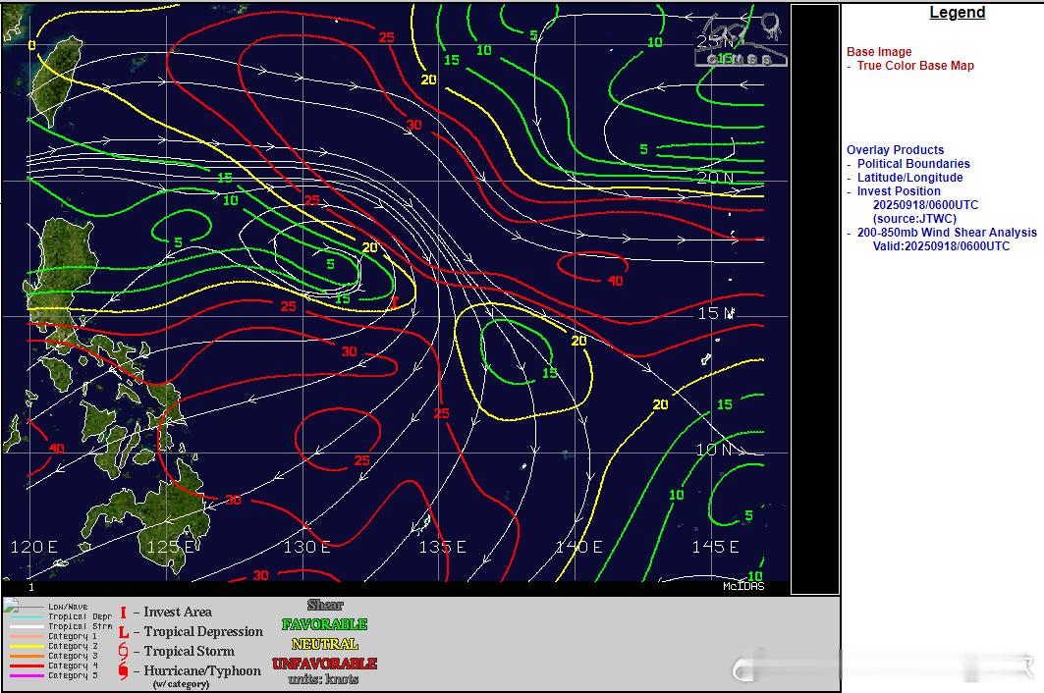Image resolution: width=1044 pixels, height=693 pixels.
Task: Click the Tropical Strm white line swatch
Action: coord(27,626)
